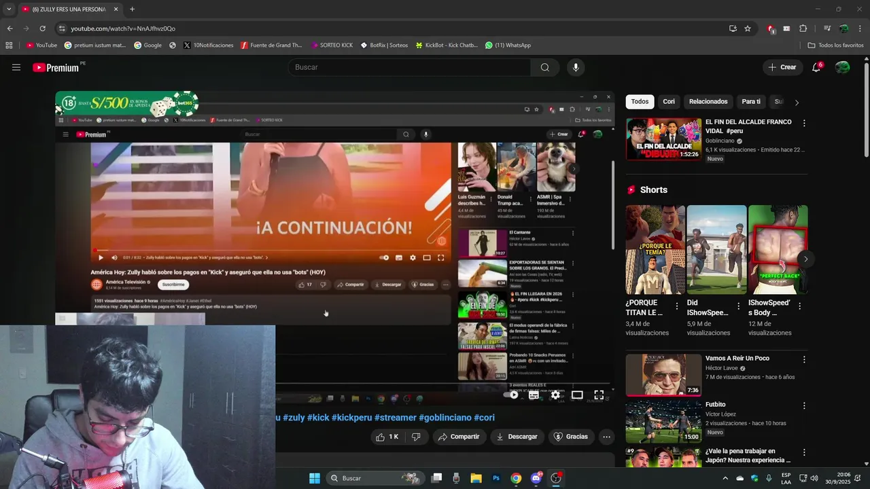Image resolution: width=870 pixels, height=489 pixels.
Task: Click the YouTube search input field
Action: pos(409,67)
